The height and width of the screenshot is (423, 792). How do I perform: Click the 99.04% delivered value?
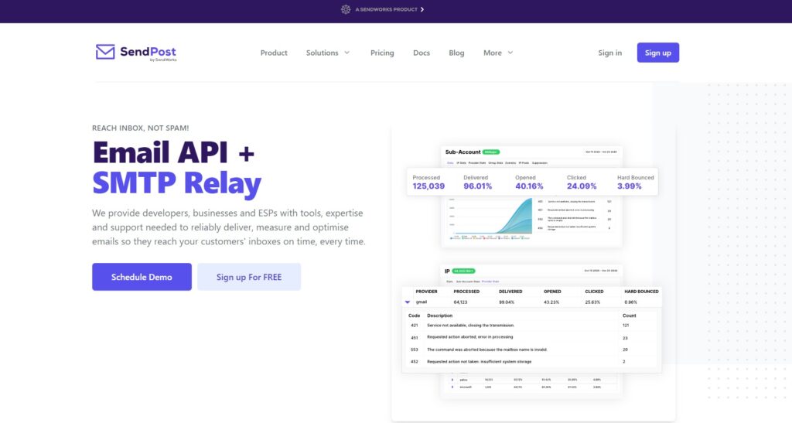coord(507,302)
